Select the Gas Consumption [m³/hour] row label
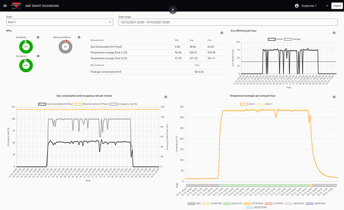 [x=106, y=47]
